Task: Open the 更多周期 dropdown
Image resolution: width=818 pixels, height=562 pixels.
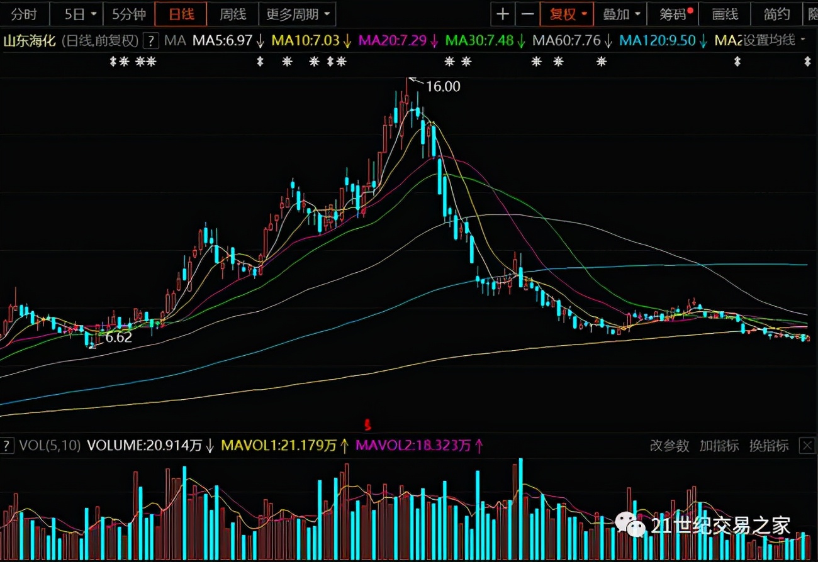Action: point(300,14)
